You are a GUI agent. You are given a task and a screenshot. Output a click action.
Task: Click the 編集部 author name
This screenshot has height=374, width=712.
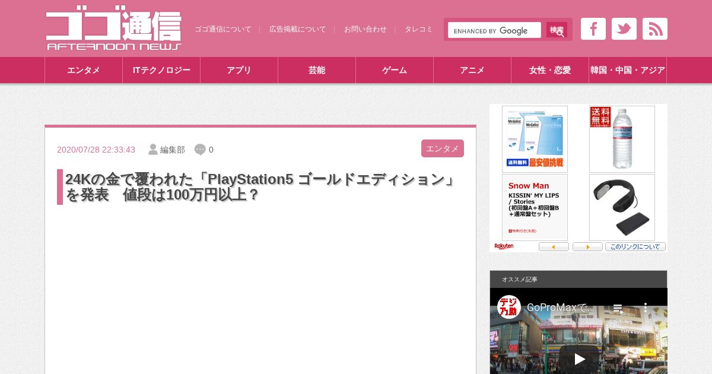173,150
